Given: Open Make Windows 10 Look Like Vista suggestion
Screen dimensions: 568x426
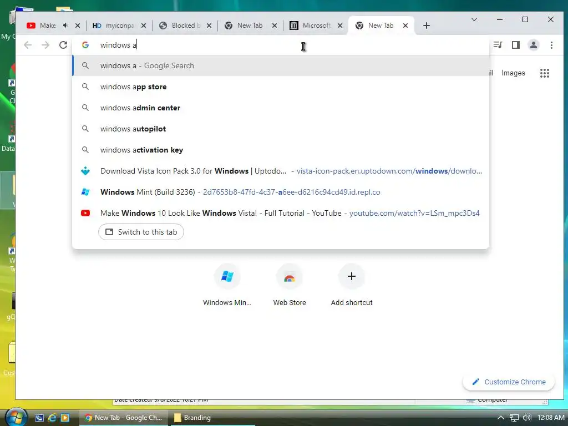Looking at the screenshot, I should click(x=281, y=212).
